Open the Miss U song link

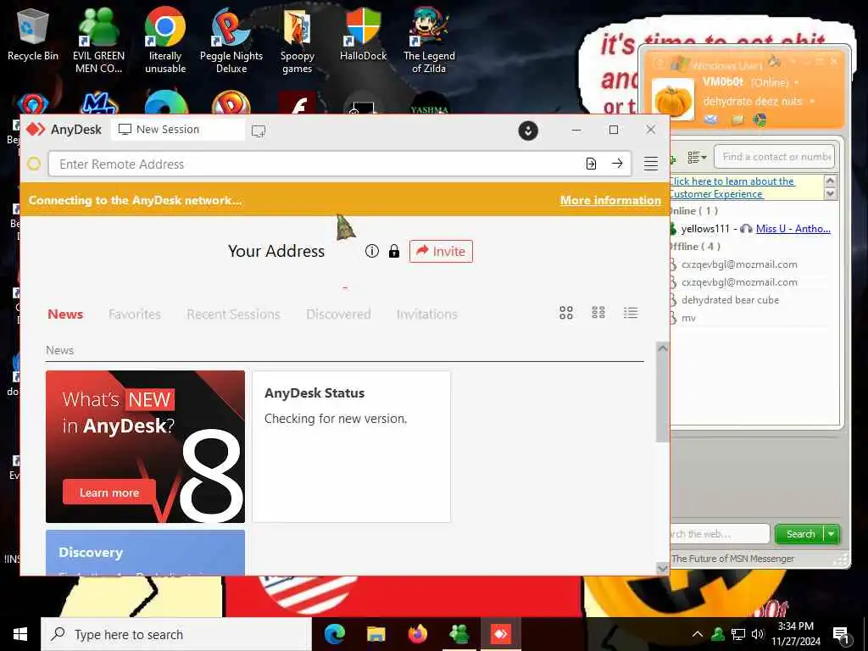[x=793, y=229]
